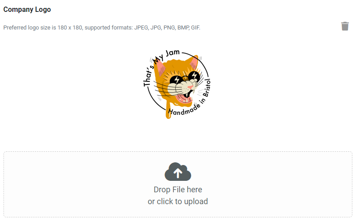The image size is (359, 220).
Task: Click the "Handmade in Bristol" logo text
Action: pyautogui.click(x=190, y=99)
